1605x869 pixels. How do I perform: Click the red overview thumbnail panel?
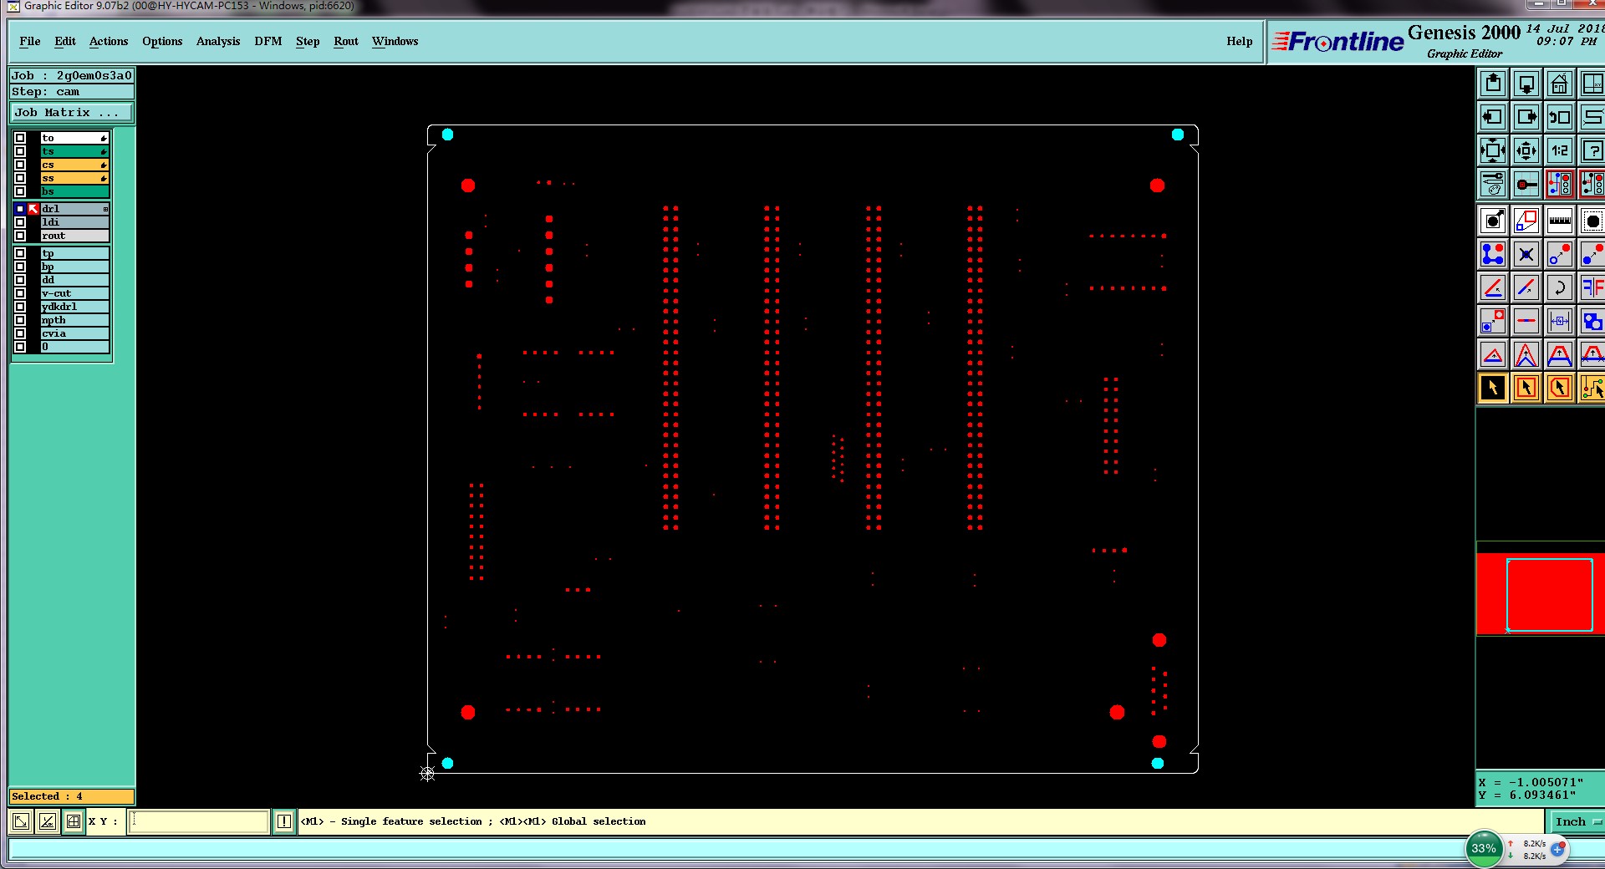(x=1540, y=594)
